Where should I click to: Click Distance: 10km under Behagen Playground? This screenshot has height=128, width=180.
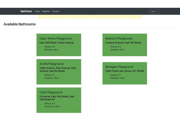tap(118, 78)
